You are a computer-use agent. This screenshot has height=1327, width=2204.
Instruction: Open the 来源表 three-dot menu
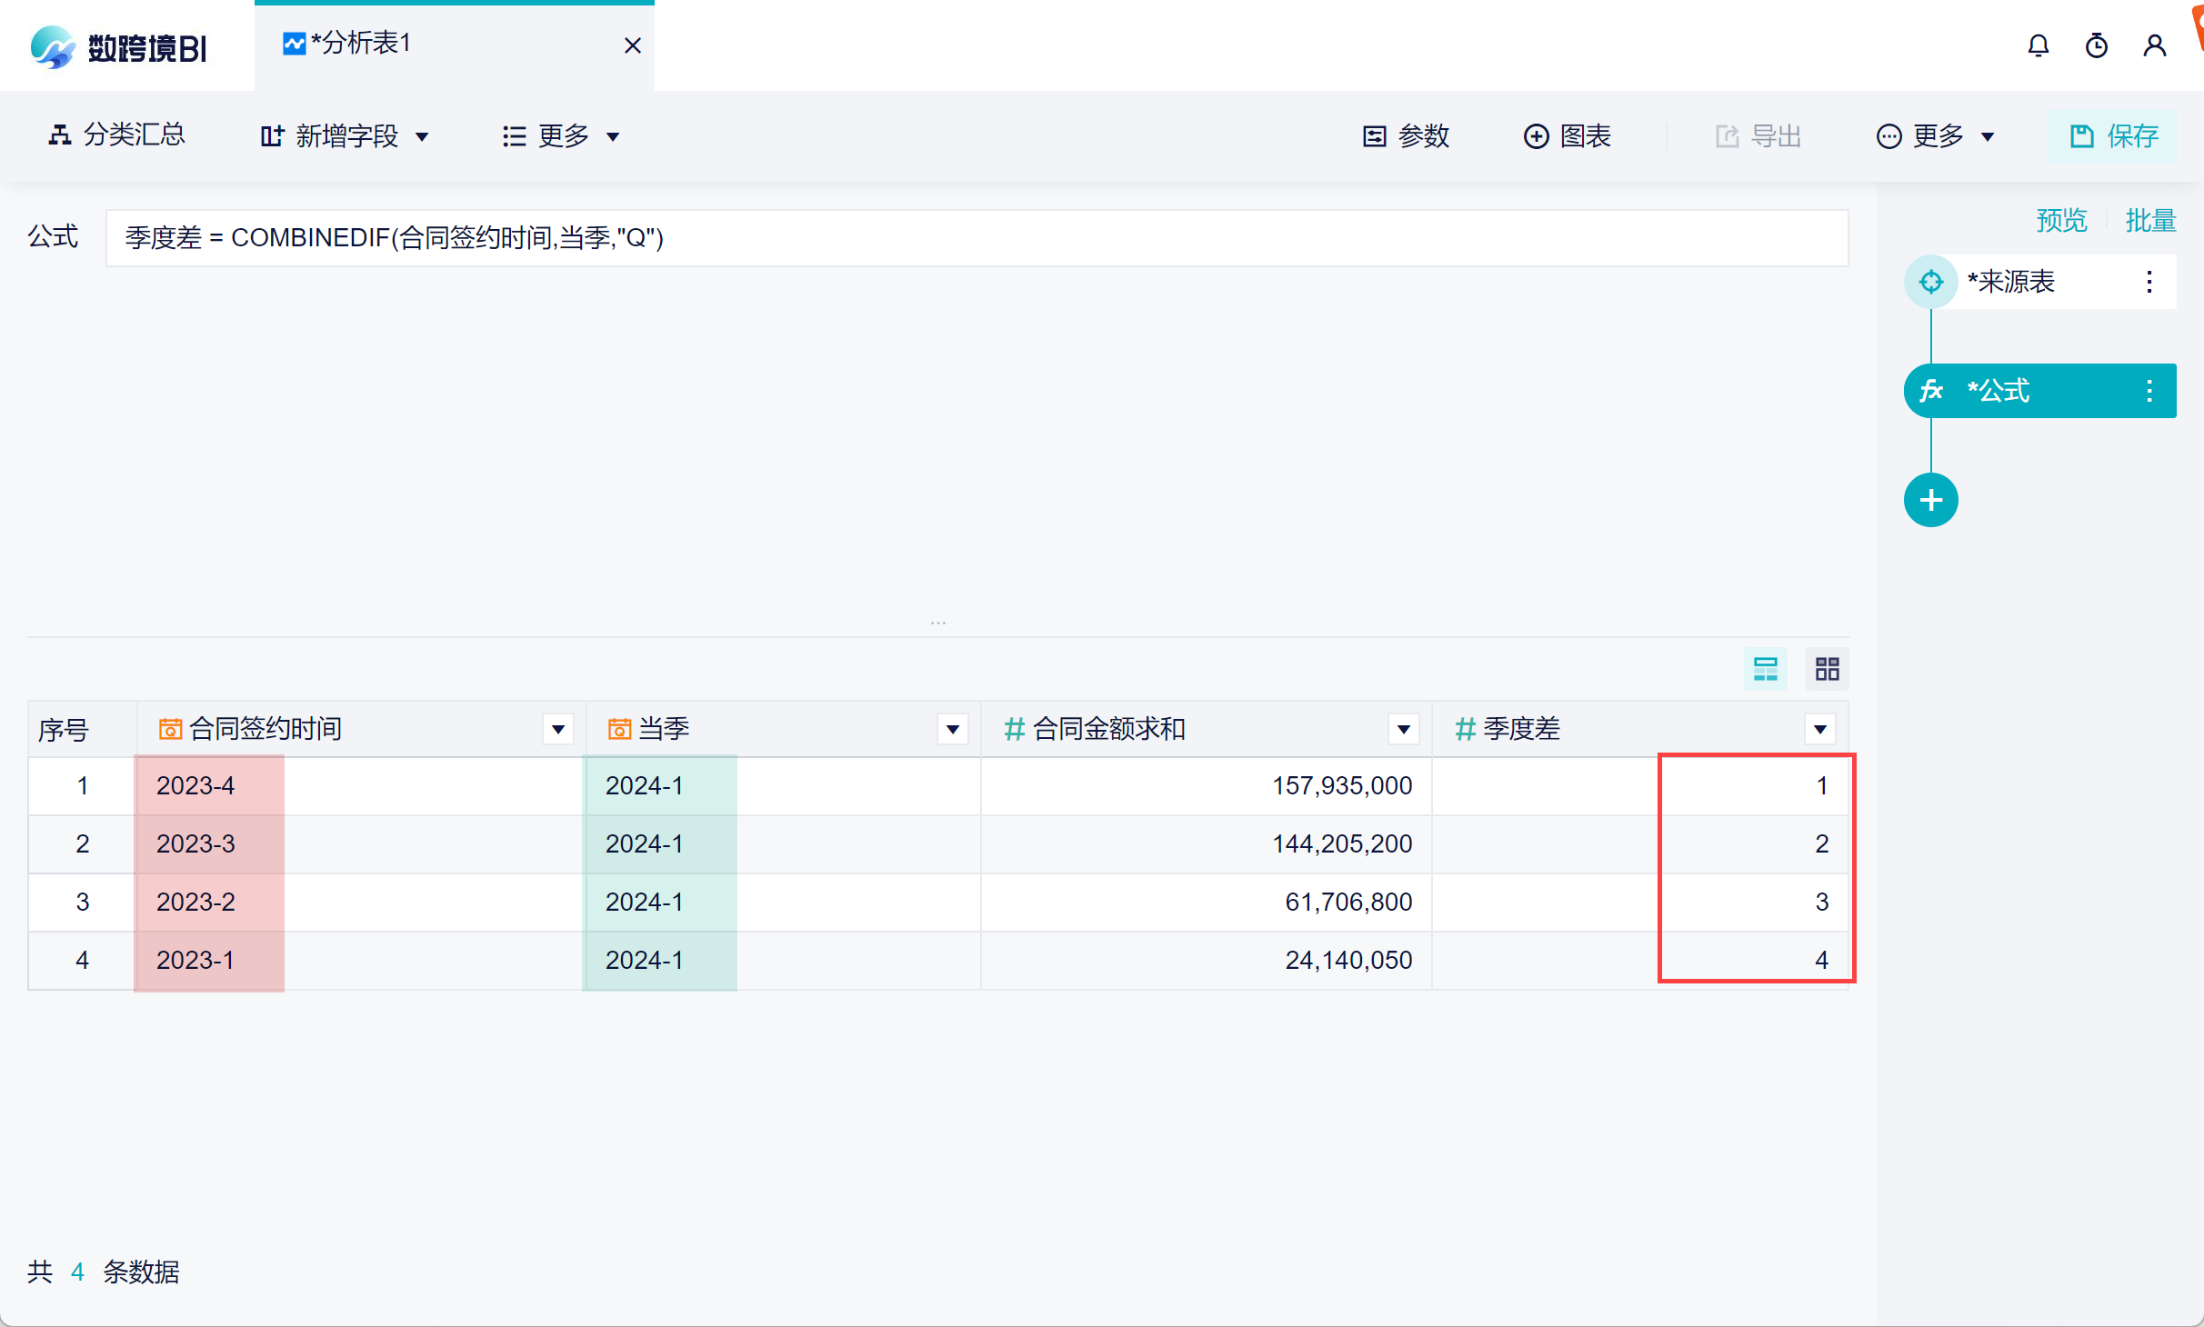pyautogui.click(x=2149, y=282)
